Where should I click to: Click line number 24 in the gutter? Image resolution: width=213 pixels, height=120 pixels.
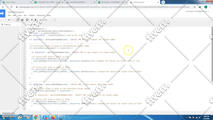pos(24,78)
